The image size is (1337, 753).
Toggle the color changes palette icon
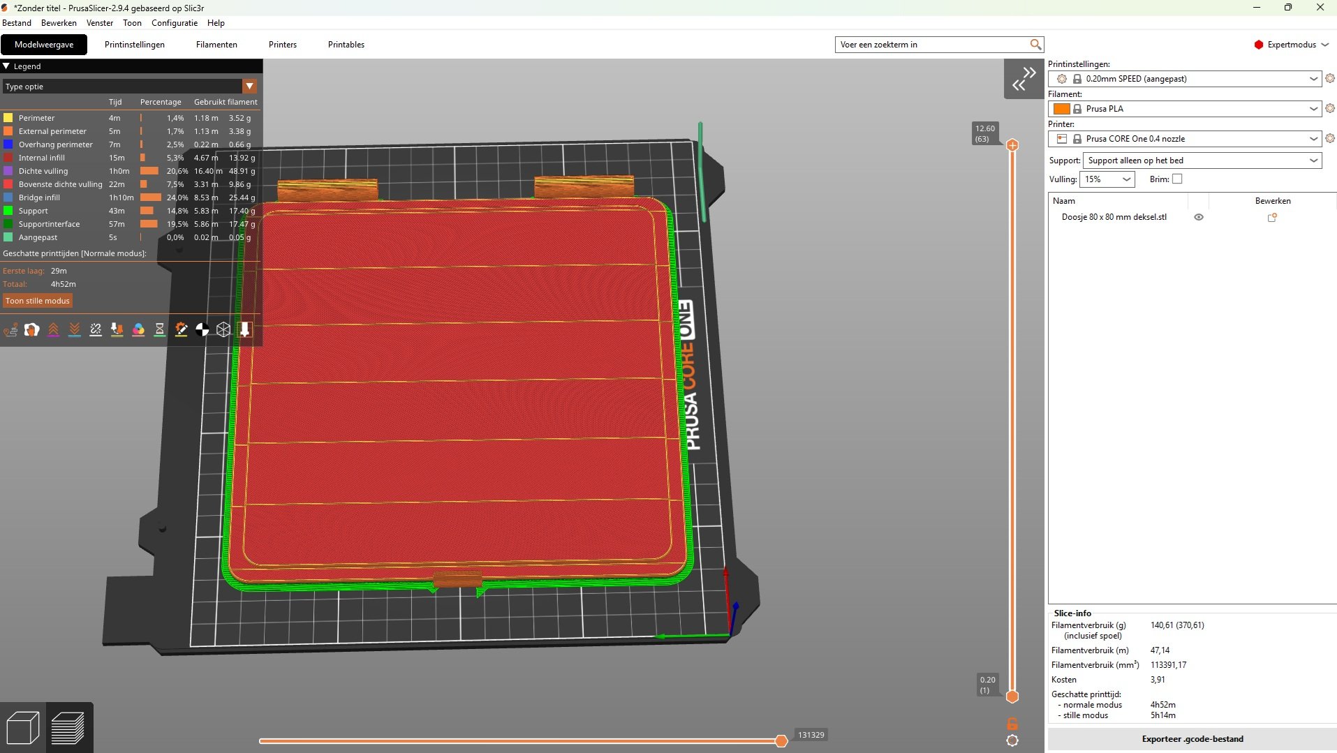pyautogui.click(x=138, y=330)
